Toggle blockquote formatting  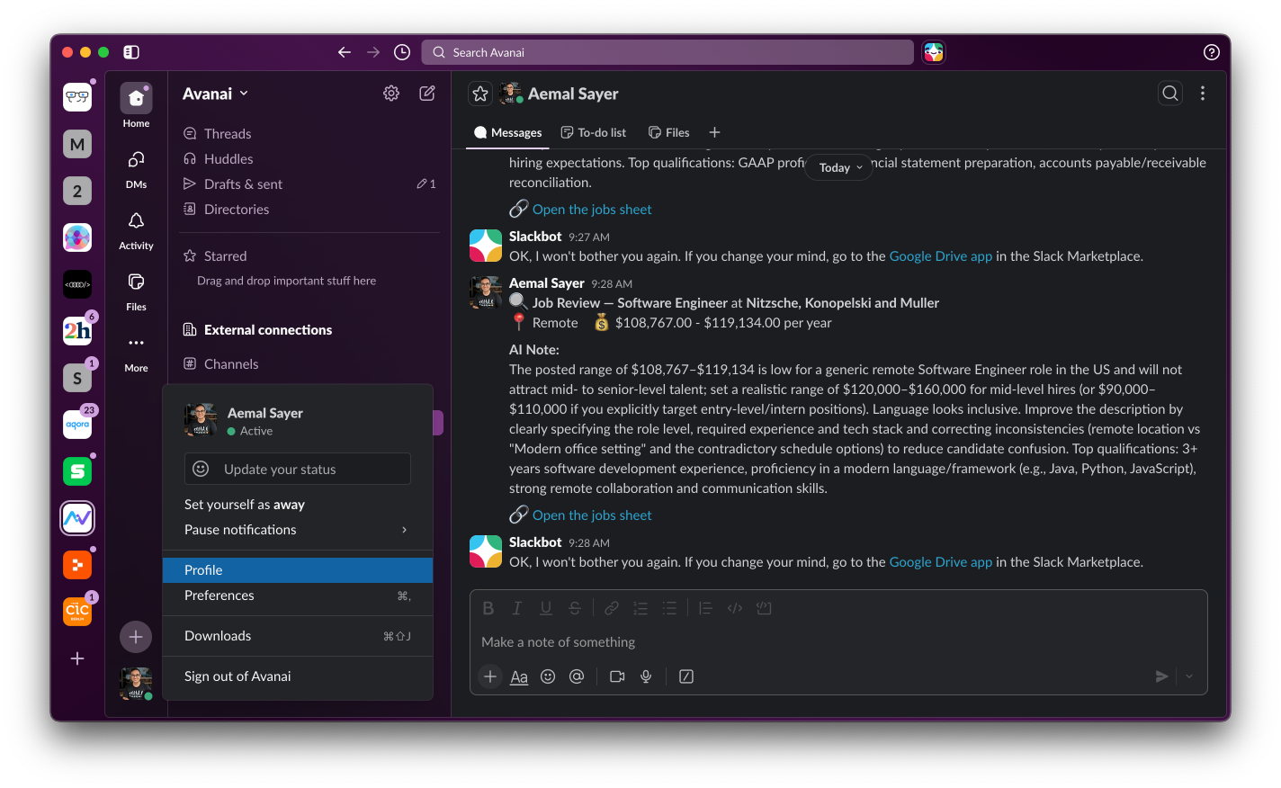coord(705,608)
